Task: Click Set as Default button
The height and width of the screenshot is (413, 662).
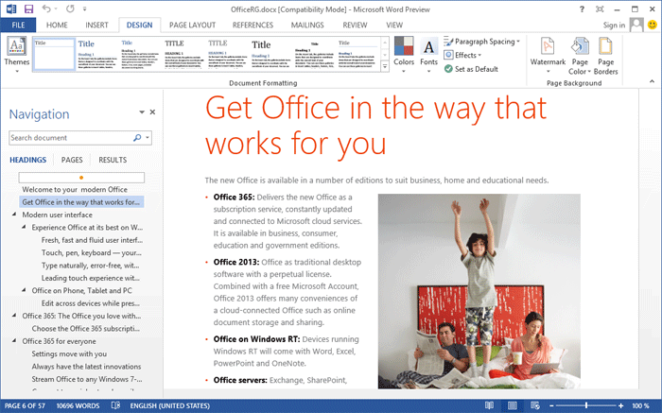Action: (471, 69)
